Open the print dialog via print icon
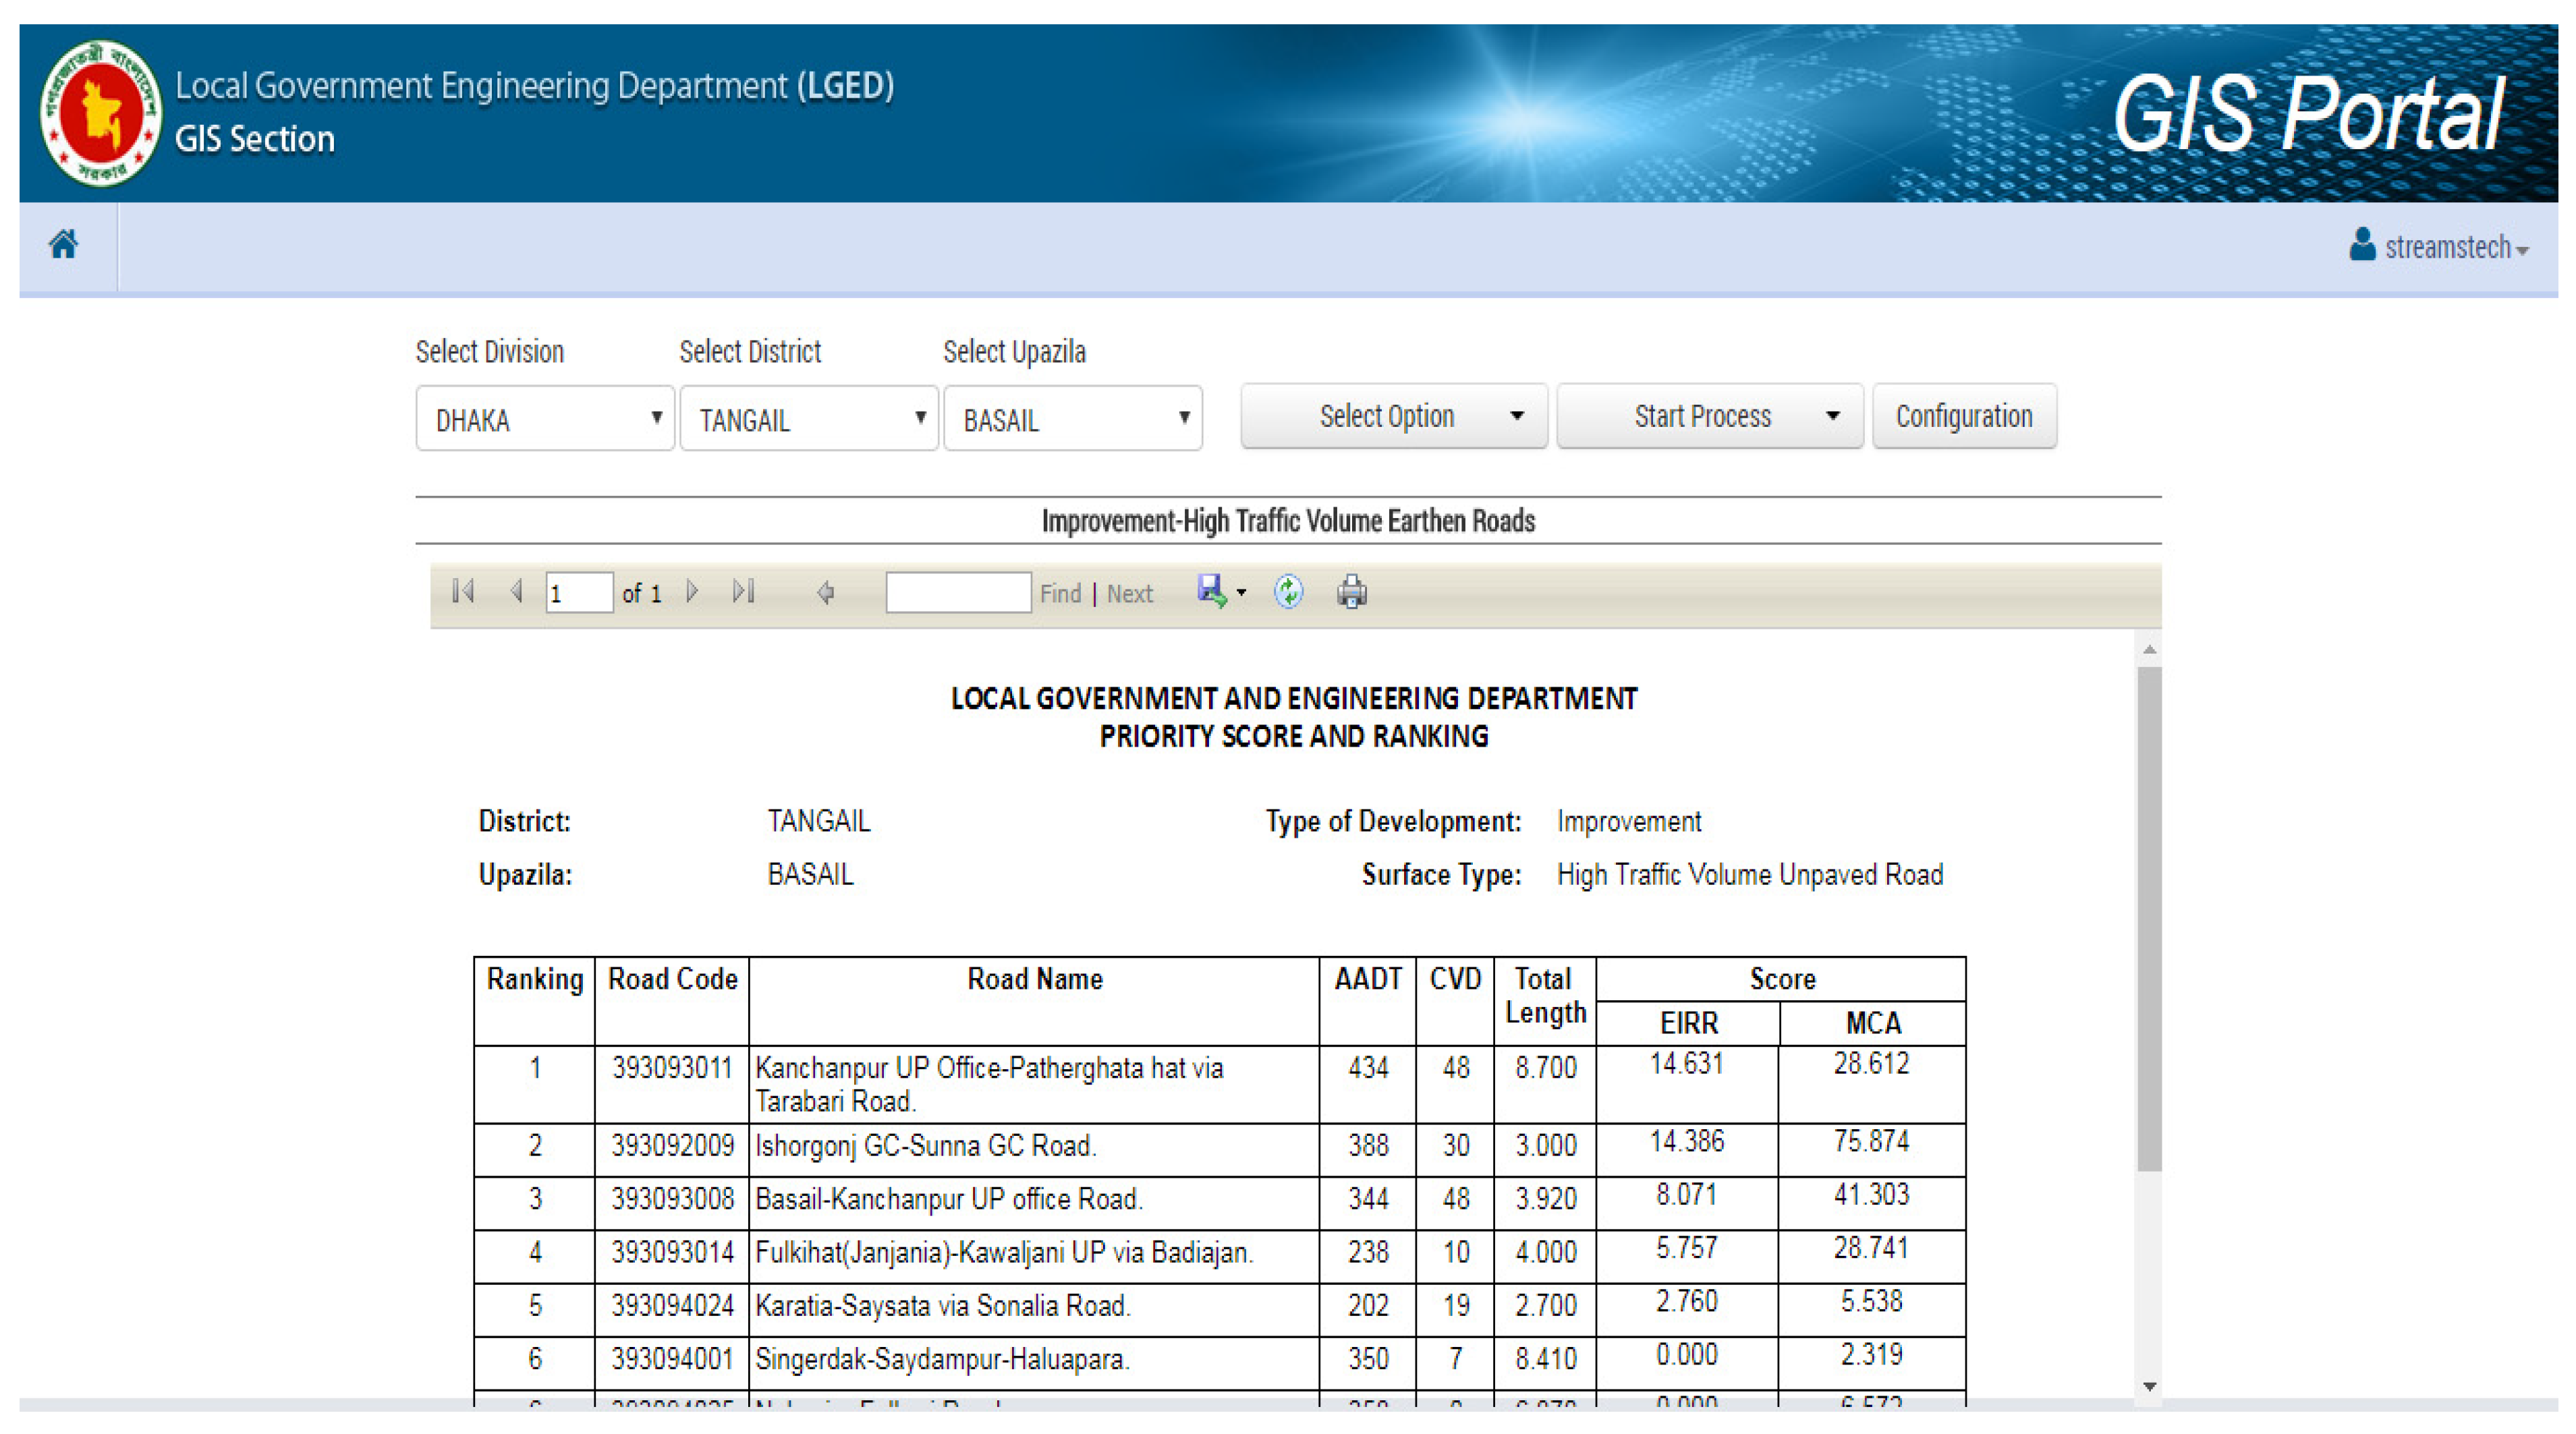2576x1434 pixels. 1352,592
